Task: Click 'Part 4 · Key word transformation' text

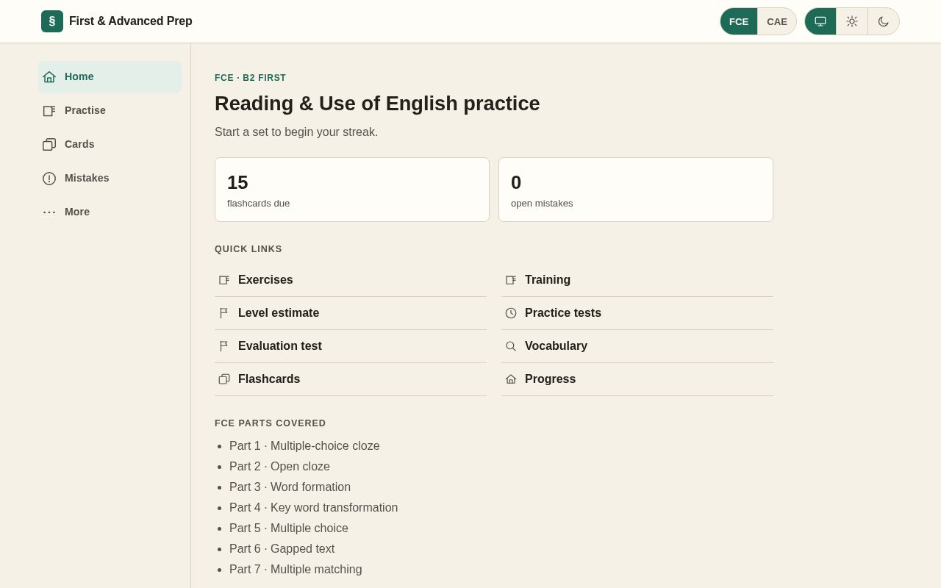Action: 313,508
